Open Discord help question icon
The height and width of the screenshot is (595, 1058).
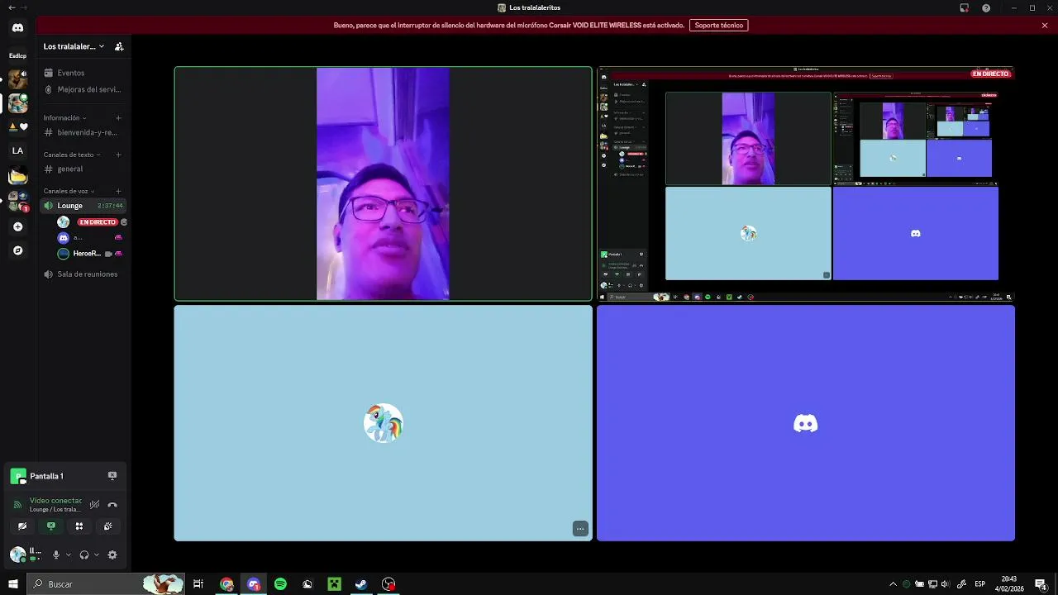click(986, 7)
